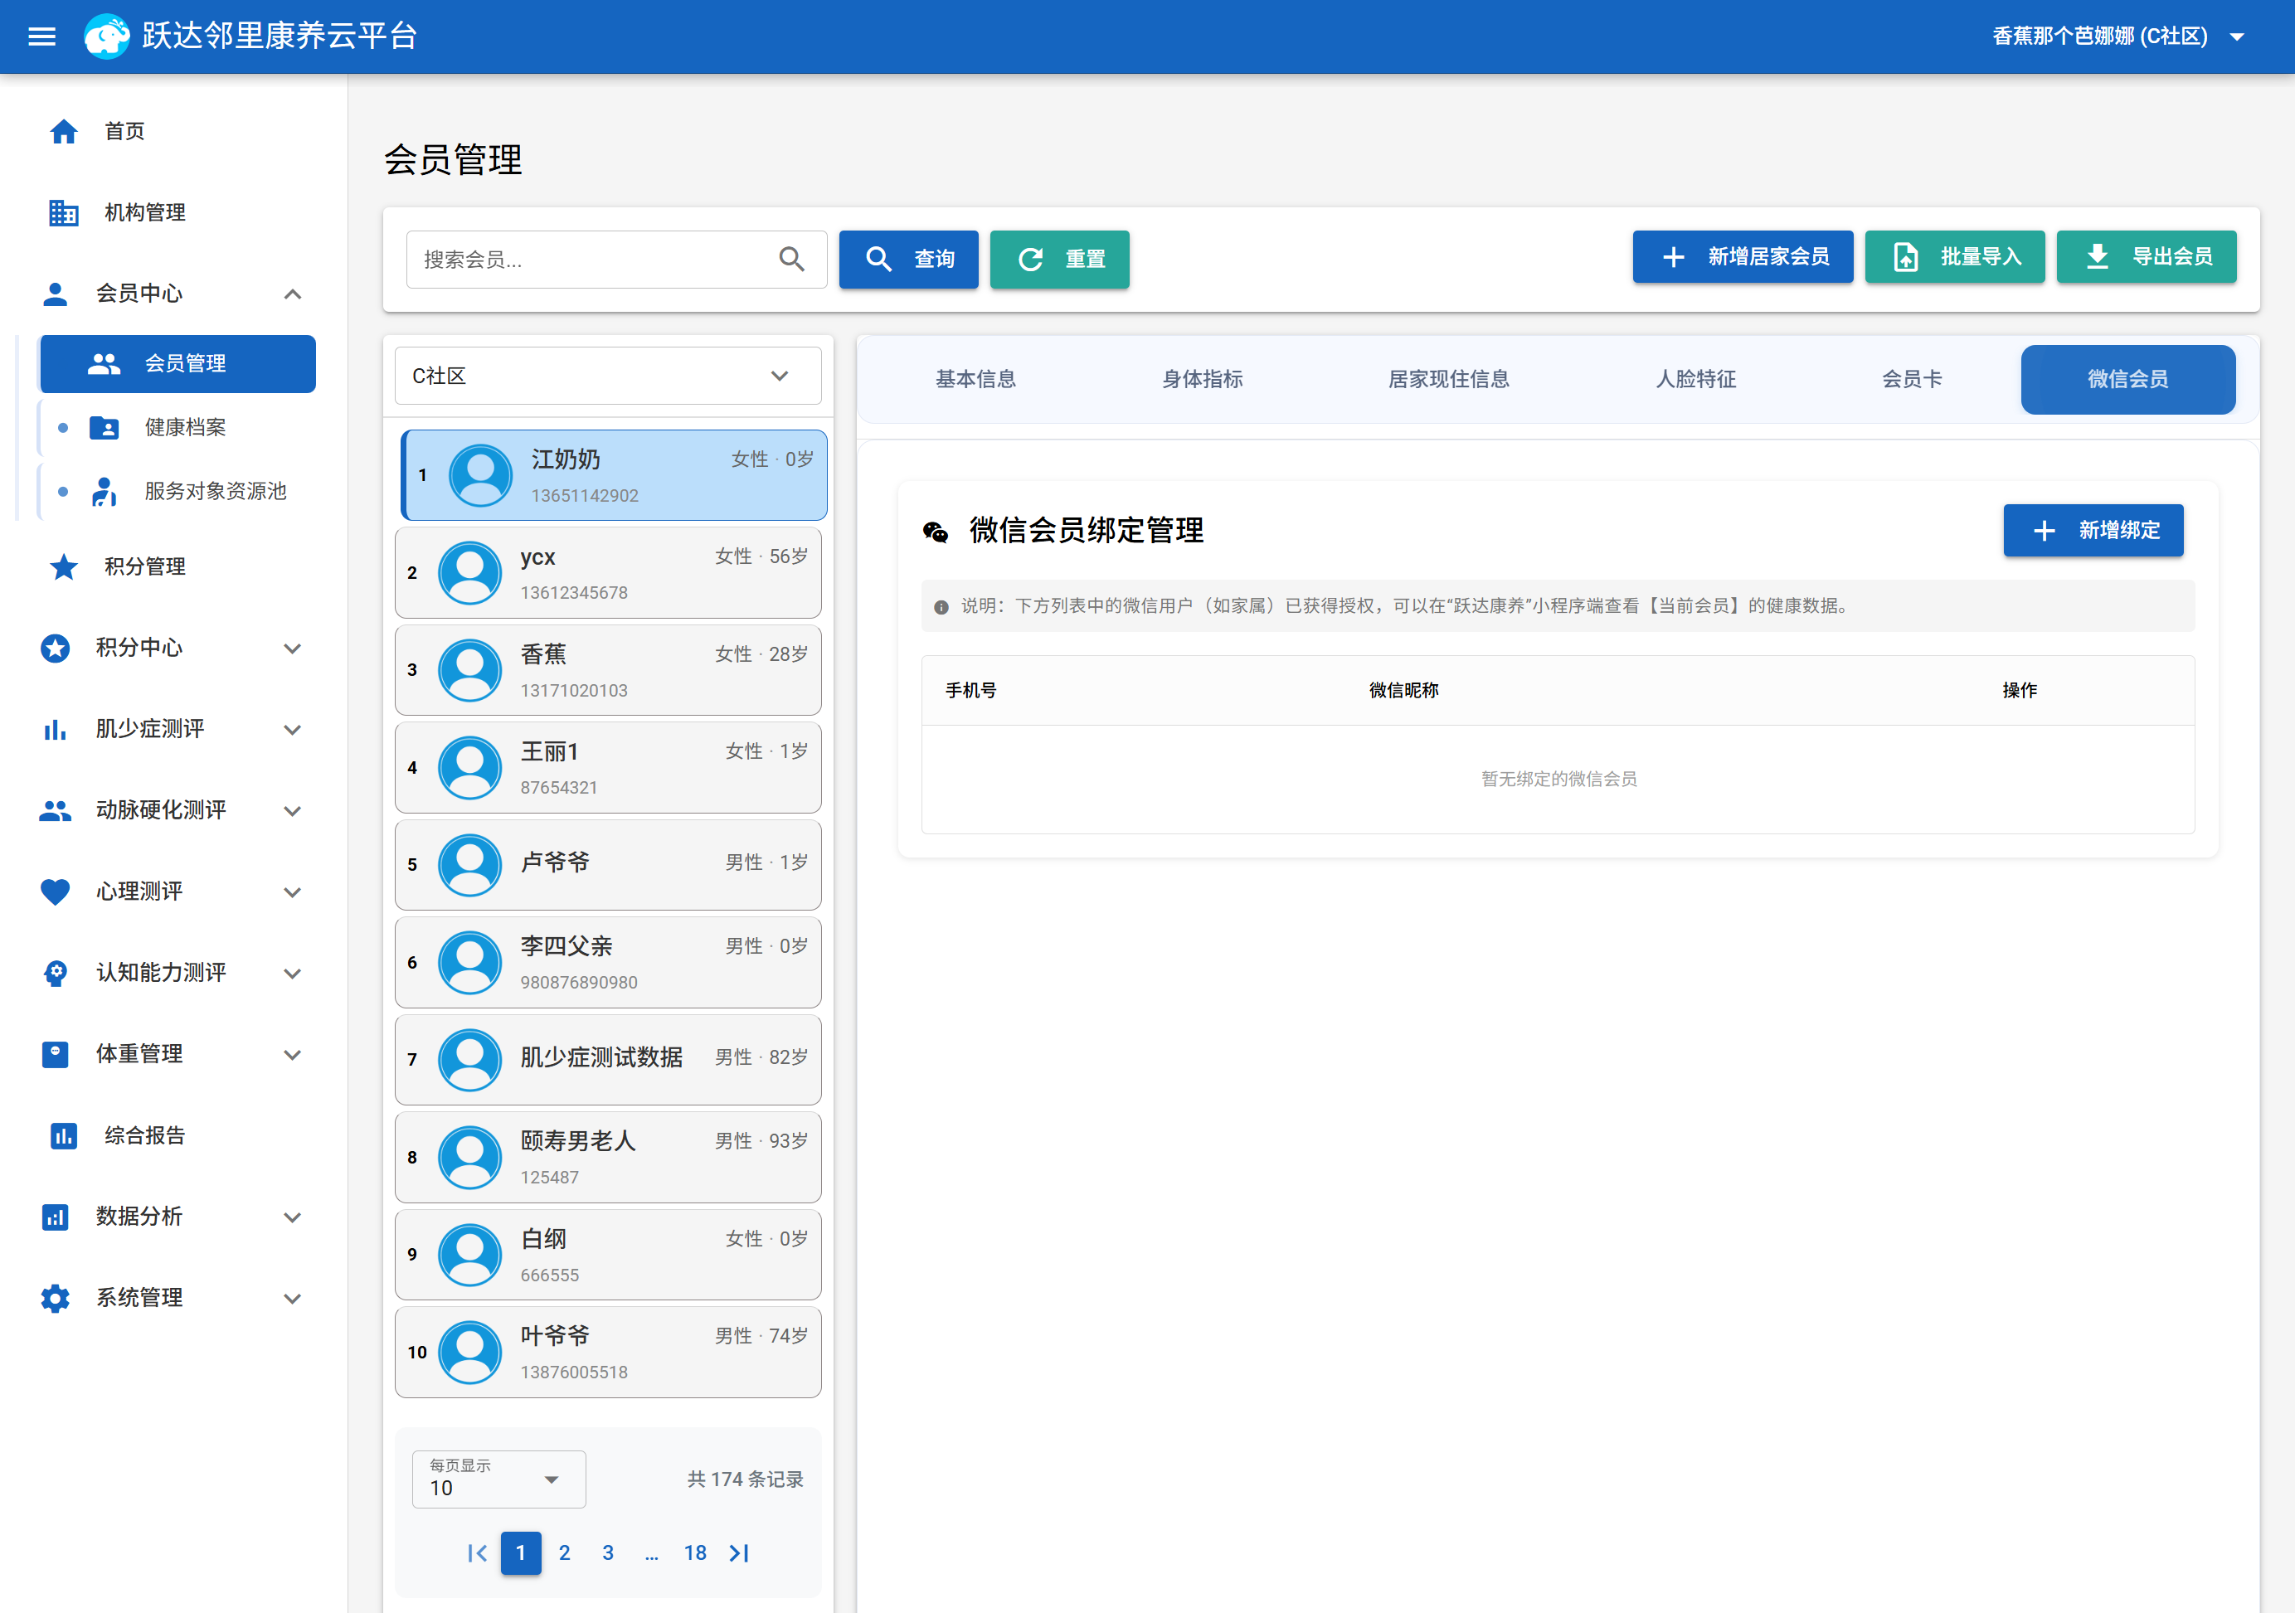Go to the first page of members
This screenshot has width=2295, height=1613.
(478, 1553)
